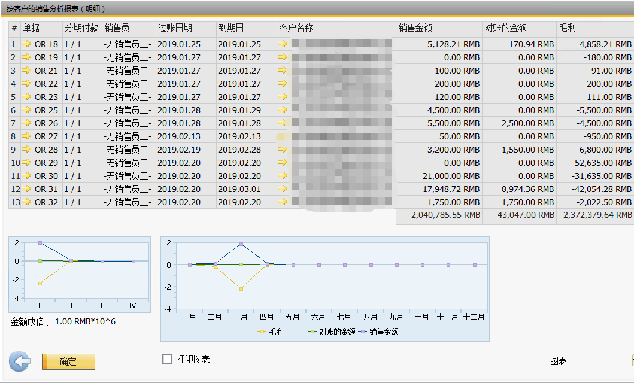Image resolution: width=634 pixels, height=383 pixels.
Task: Select the 到期日 column header
Action: (x=247, y=28)
